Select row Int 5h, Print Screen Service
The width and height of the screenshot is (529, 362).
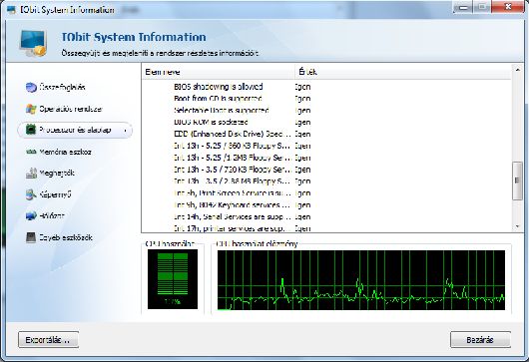coord(326,193)
